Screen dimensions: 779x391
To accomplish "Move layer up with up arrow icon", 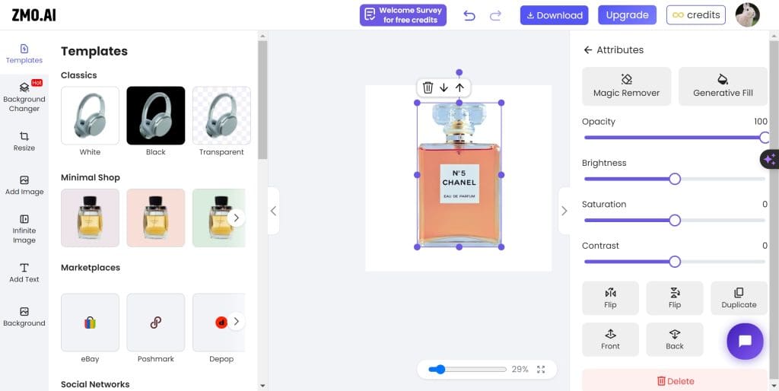I will 459,88.
